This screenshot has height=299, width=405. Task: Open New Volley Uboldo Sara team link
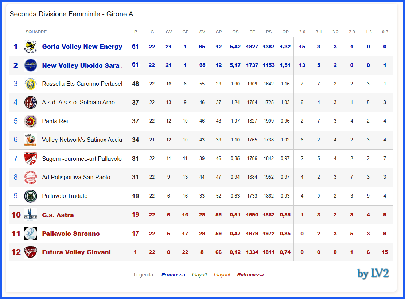click(x=82, y=65)
